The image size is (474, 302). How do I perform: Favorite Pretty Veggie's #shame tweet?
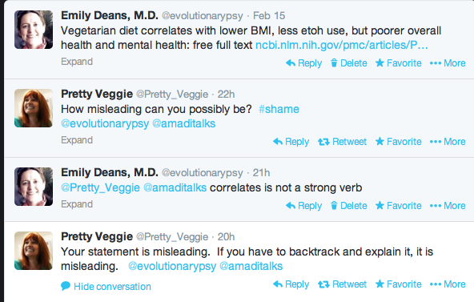398,142
